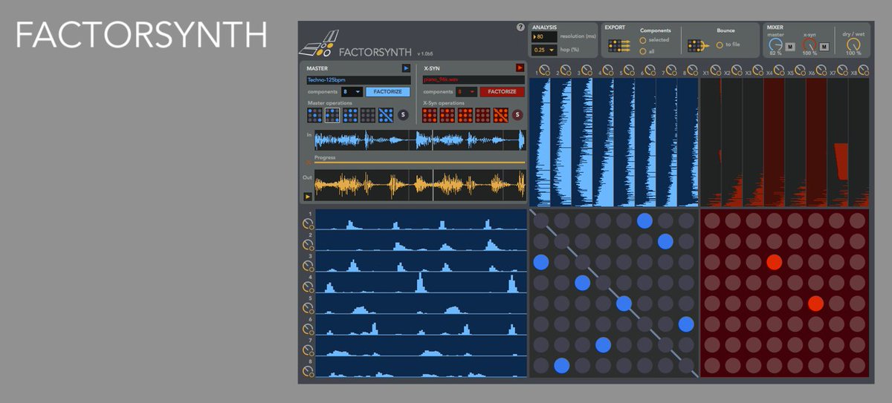Open the help question mark icon
Image resolution: width=892 pixels, height=403 pixels.
(520, 27)
